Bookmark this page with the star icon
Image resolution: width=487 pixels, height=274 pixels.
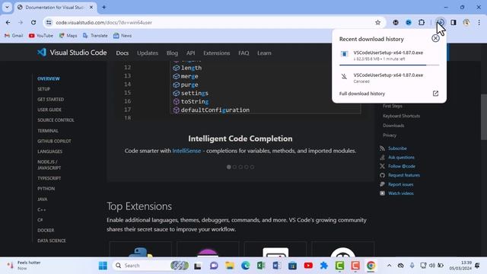(x=377, y=22)
